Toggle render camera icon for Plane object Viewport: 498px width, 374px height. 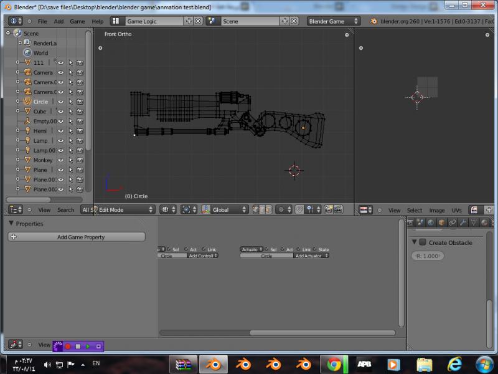pos(80,170)
